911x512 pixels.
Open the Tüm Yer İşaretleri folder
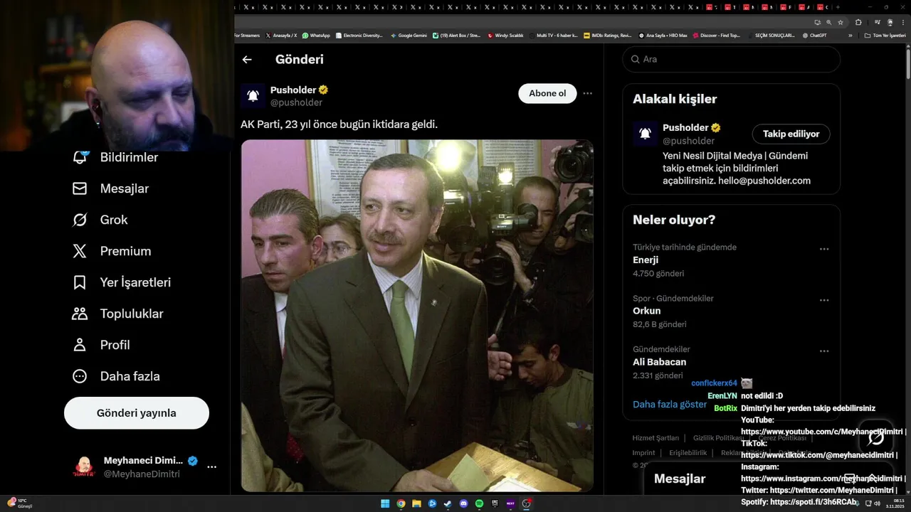coord(885,35)
